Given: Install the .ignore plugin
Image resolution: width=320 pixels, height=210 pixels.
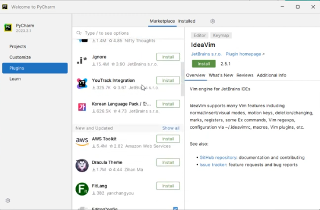Looking at the screenshot, I should (x=168, y=57).
